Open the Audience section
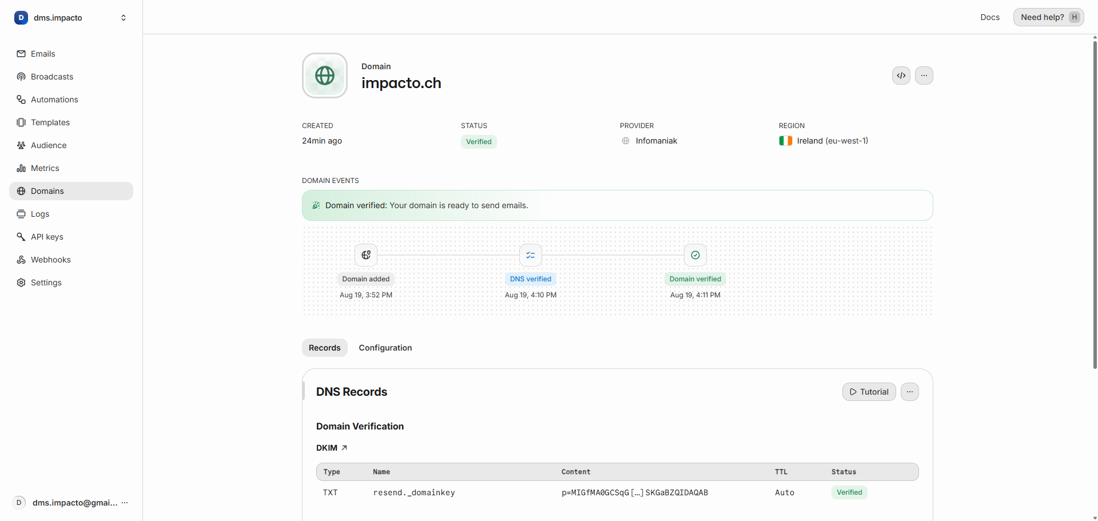1098x521 pixels. click(x=71, y=145)
